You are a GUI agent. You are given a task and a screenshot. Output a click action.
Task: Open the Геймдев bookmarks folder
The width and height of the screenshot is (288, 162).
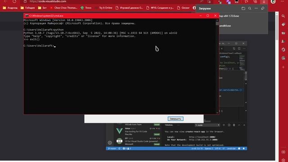28,8
